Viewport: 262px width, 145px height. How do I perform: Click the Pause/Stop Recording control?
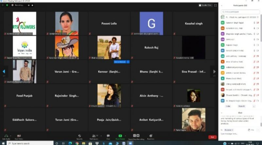pyautogui.click(x=136, y=136)
